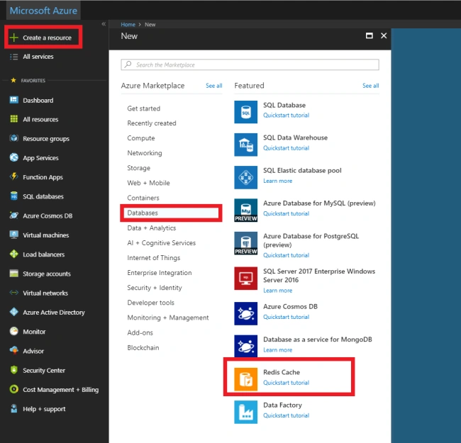Image resolution: width=461 pixels, height=443 pixels.
Task: Select the SQL Database featured icon
Action: (246, 112)
